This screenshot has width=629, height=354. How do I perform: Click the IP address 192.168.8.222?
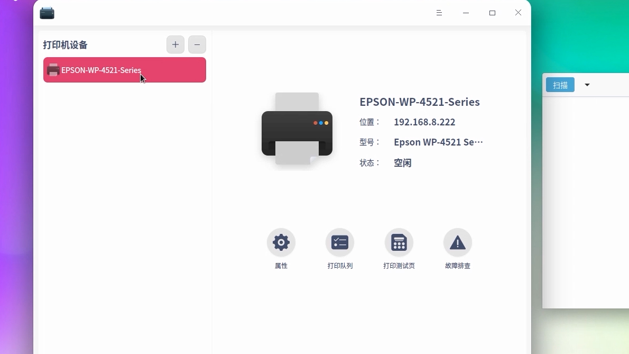[x=424, y=122]
